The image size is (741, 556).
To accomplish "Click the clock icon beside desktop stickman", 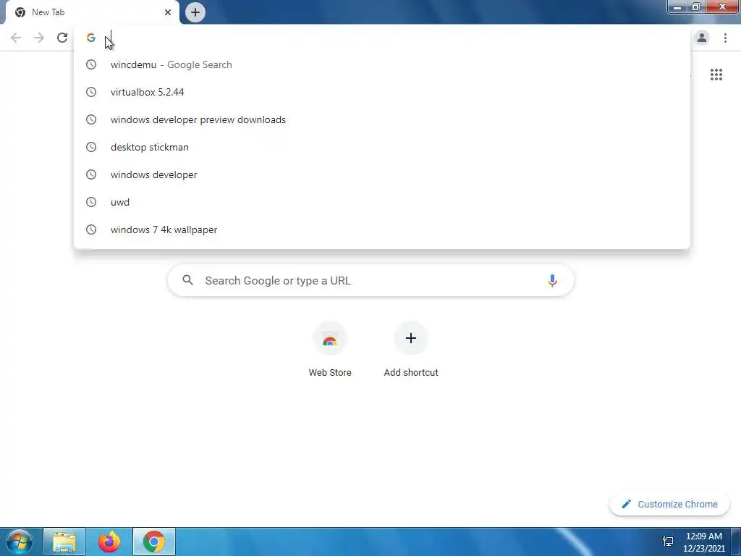I will 91,147.
